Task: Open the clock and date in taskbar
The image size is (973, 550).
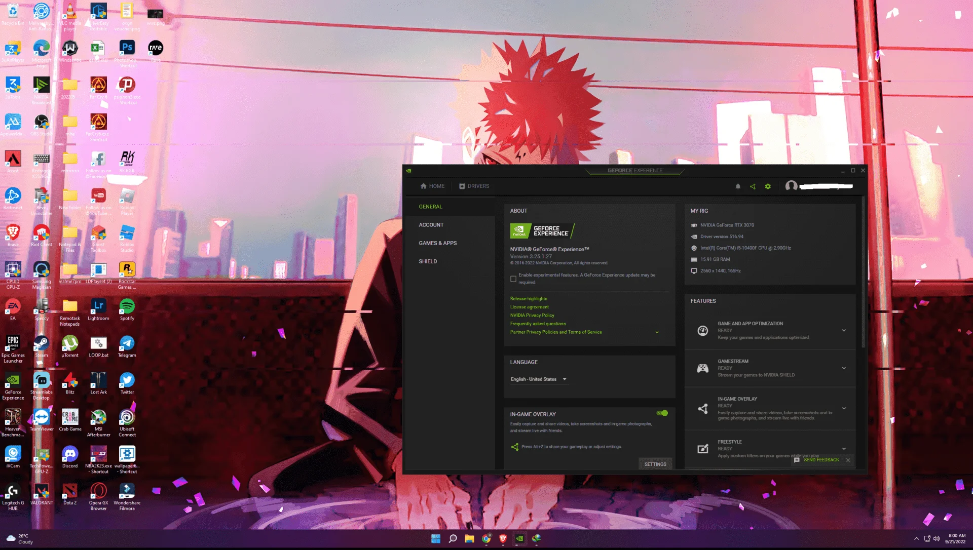Action: click(956, 538)
